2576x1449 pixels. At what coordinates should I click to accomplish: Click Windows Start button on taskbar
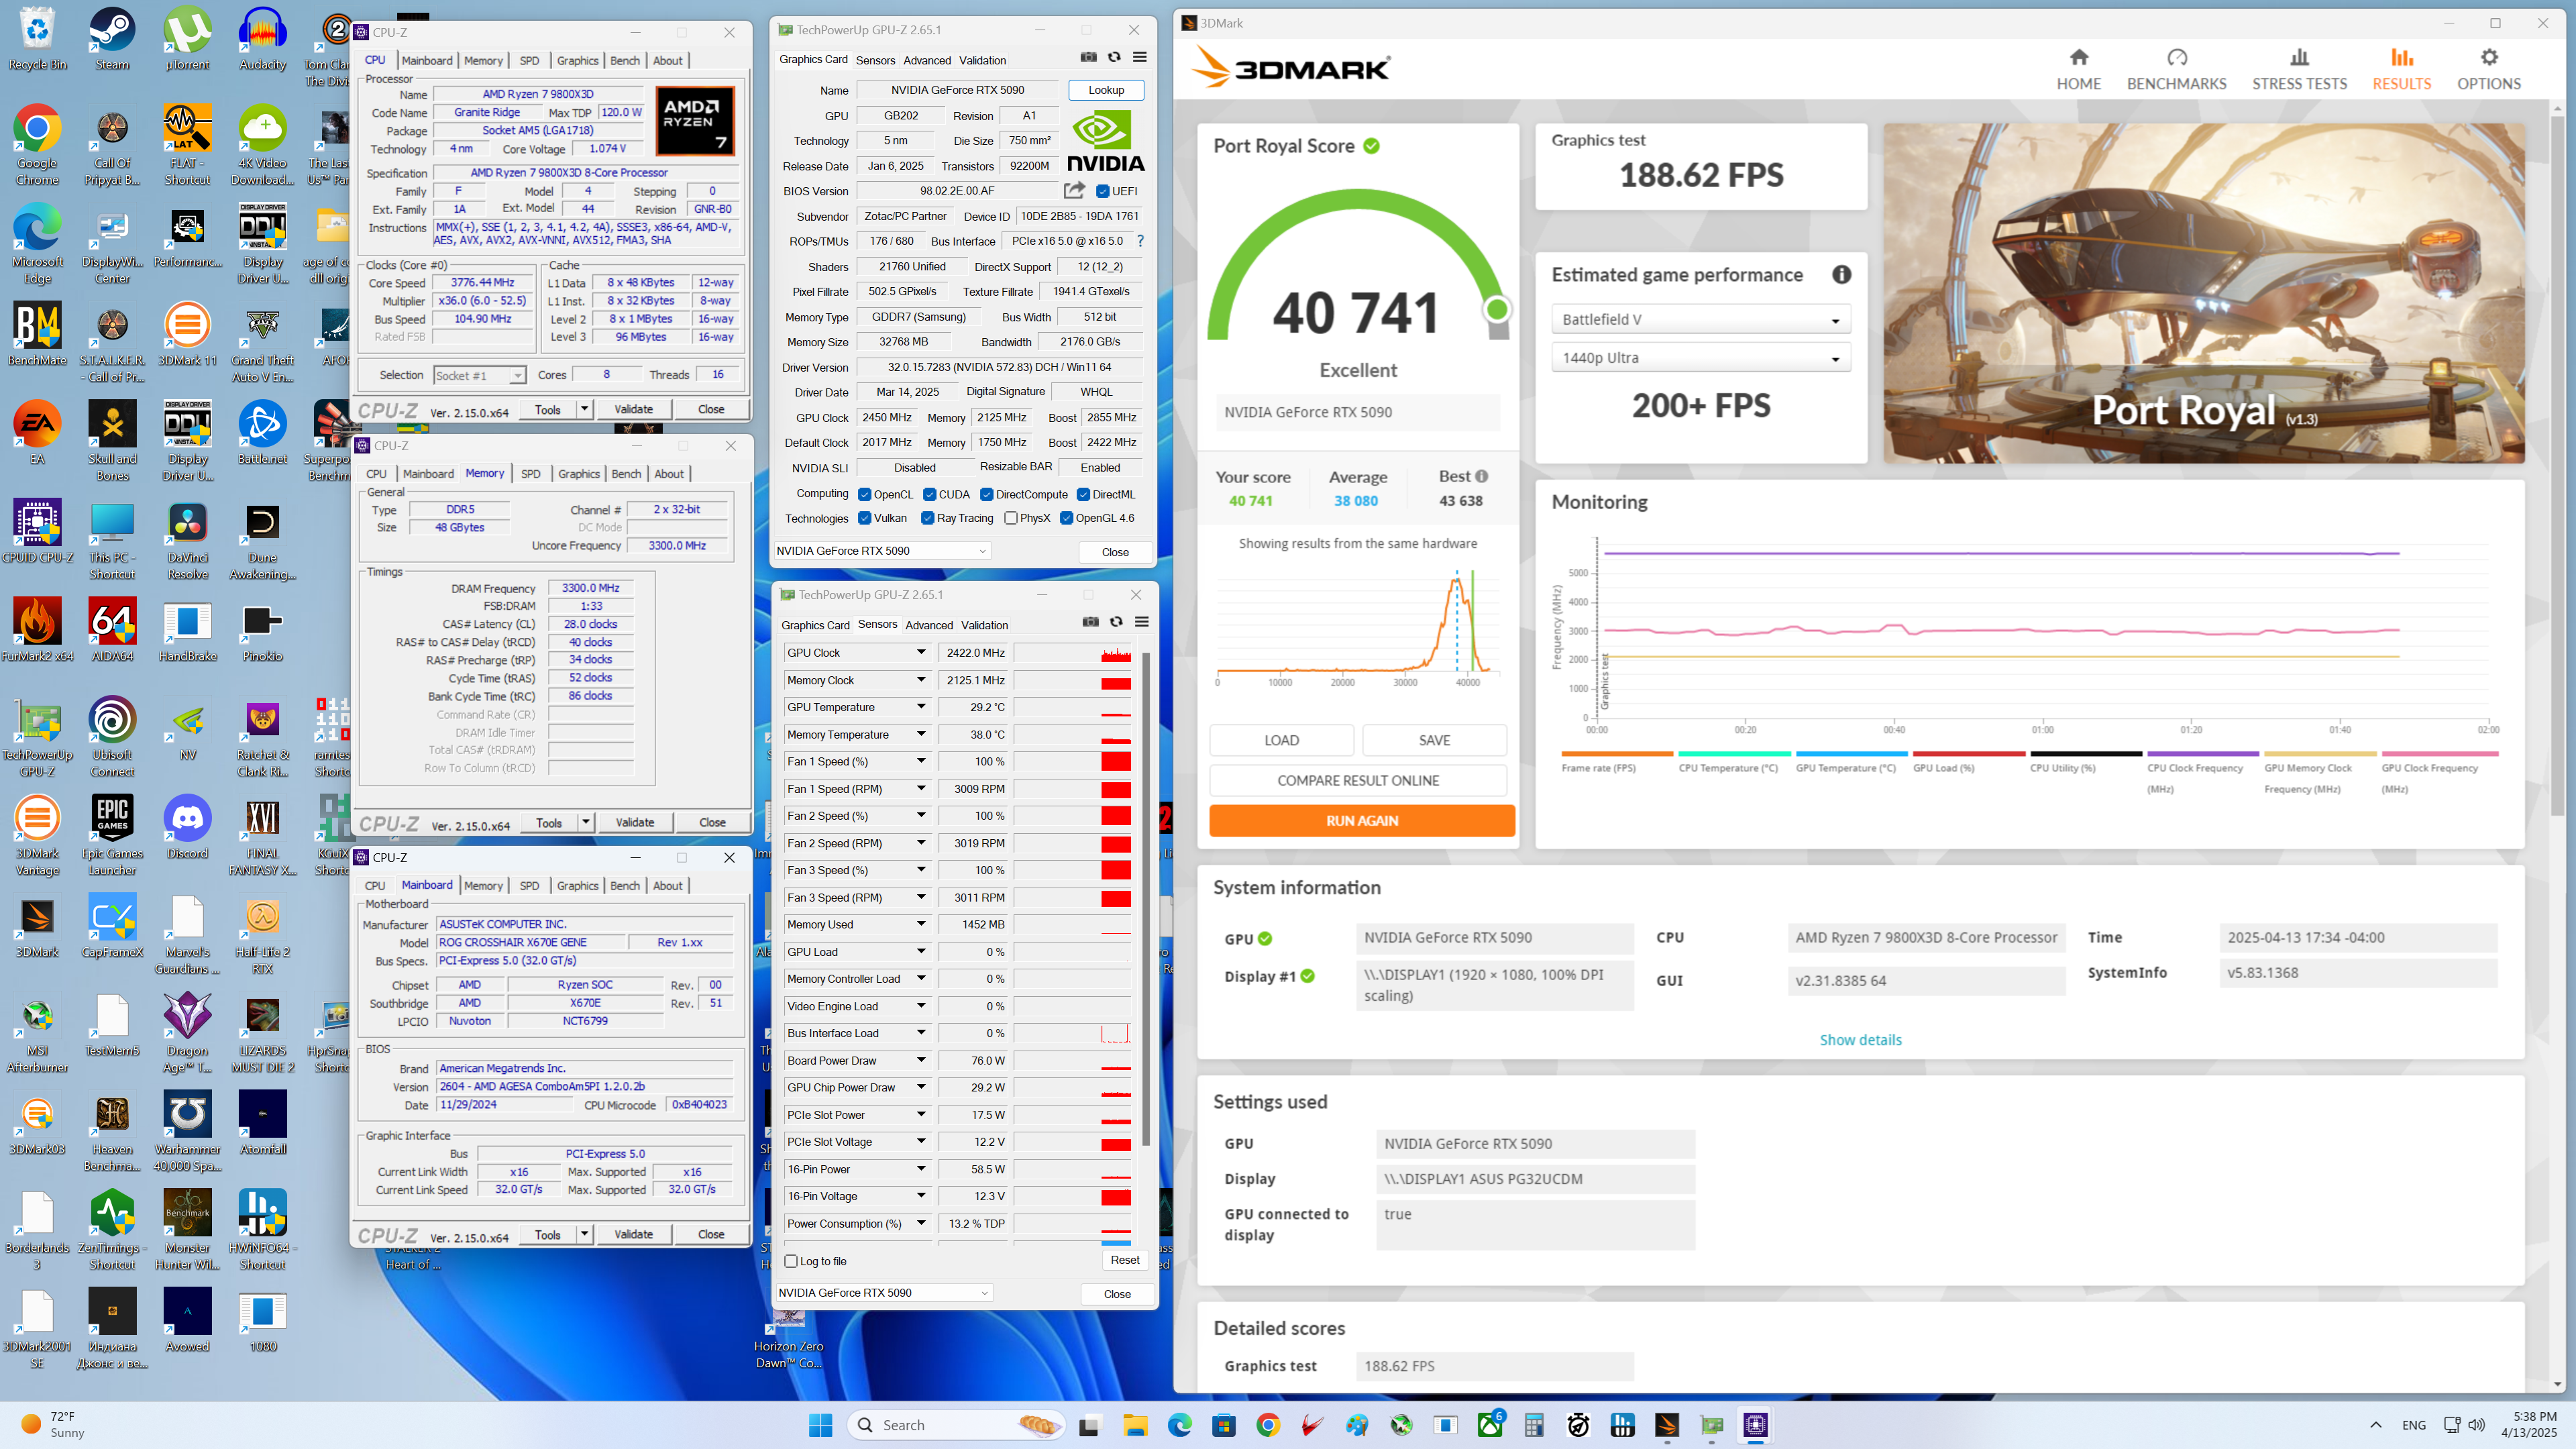click(820, 1425)
